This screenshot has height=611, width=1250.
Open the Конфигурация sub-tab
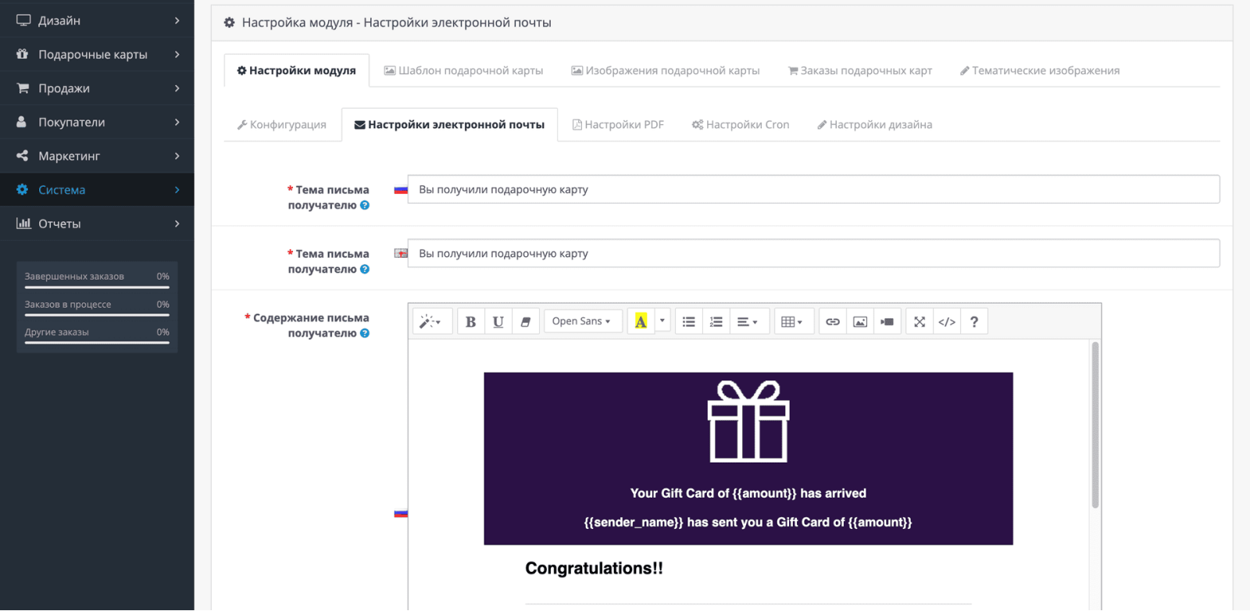(282, 125)
